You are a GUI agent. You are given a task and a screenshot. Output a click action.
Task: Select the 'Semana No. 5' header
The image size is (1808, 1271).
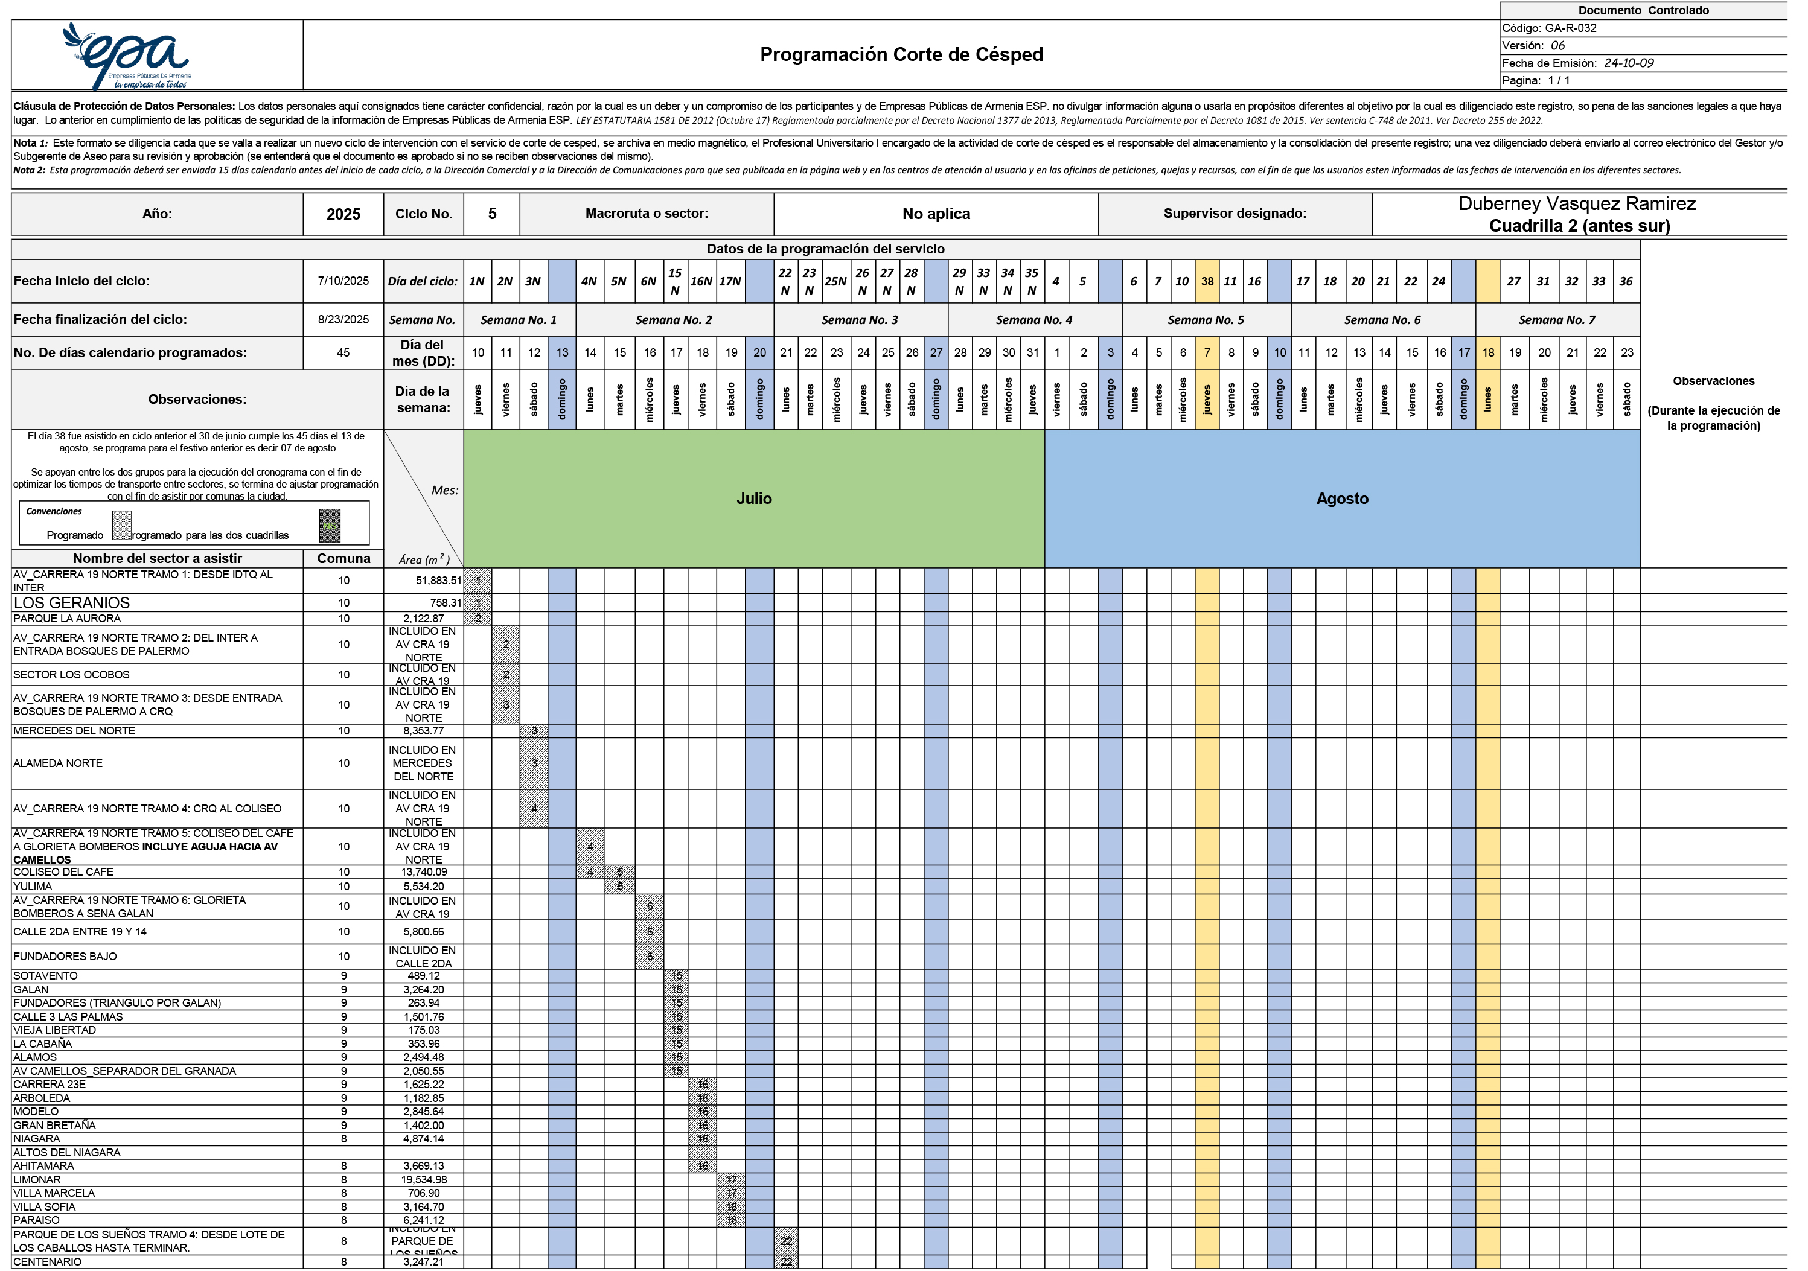pos(1206,320)
